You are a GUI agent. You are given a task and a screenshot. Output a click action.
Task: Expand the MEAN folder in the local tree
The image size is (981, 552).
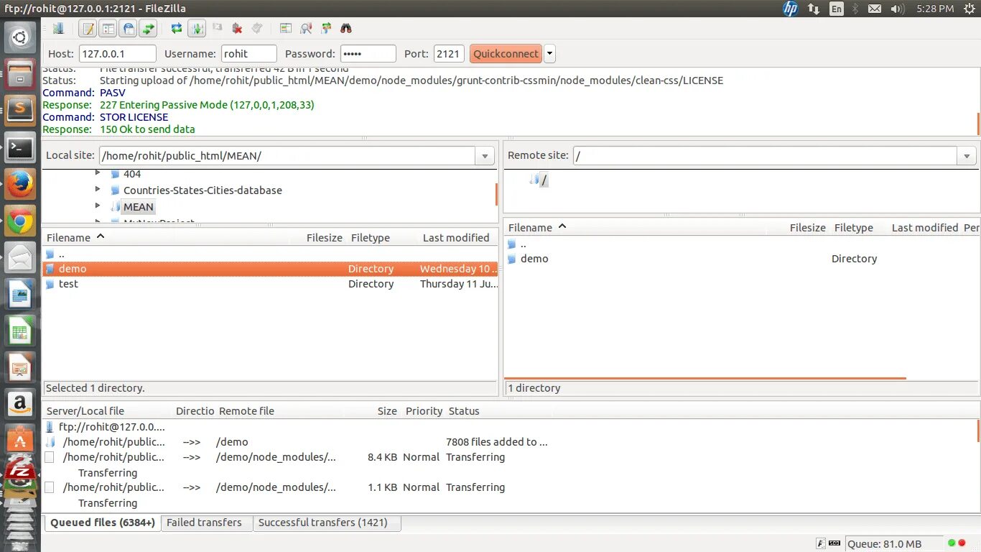click(x=98, y=206)
